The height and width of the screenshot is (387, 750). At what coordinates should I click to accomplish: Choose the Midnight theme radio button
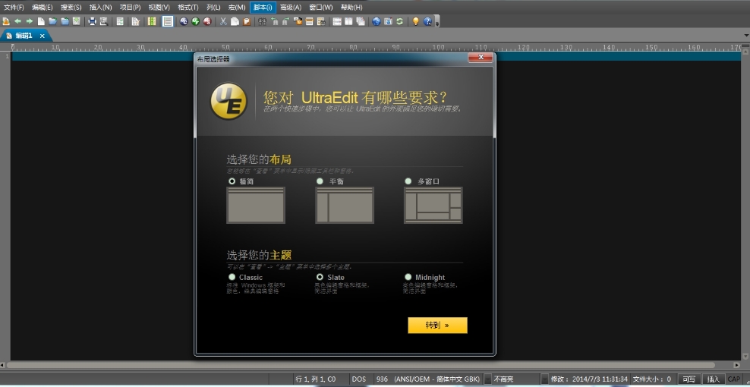pyautogui.click(x=408, y=277)
